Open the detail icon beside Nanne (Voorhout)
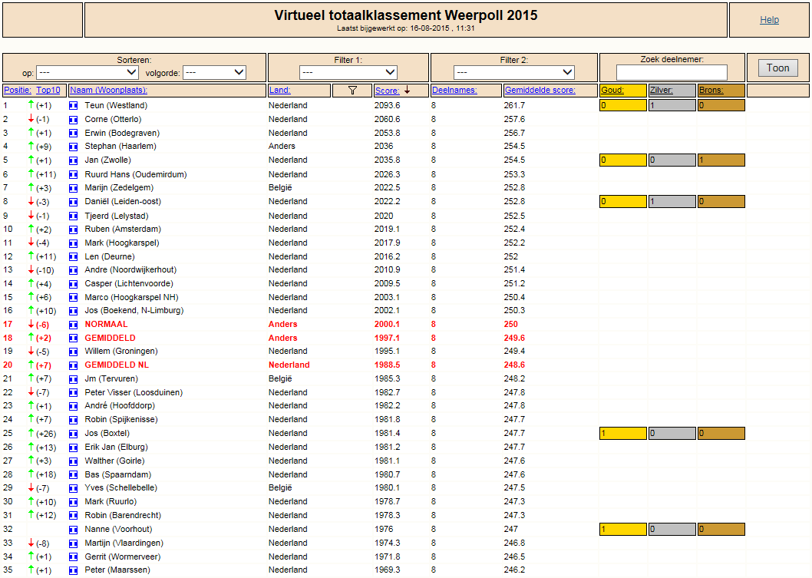 point(74,530)
